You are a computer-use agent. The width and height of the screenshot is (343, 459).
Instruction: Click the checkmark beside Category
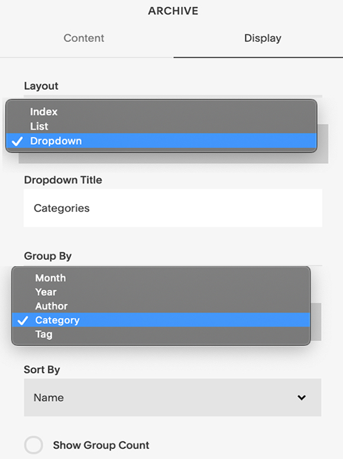(x=23, y=321)
